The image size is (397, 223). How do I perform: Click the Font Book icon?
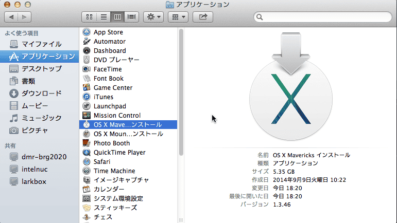click(87, 78)
